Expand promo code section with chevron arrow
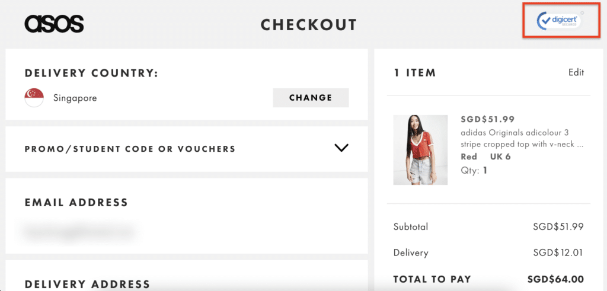This screenshot has width=607, height=291. point(341,148)
